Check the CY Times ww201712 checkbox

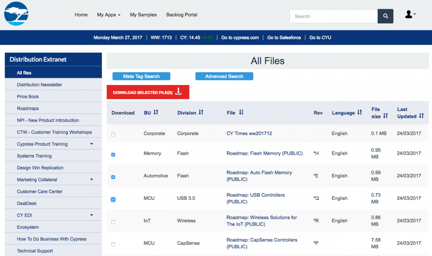(x=113, y=135)
